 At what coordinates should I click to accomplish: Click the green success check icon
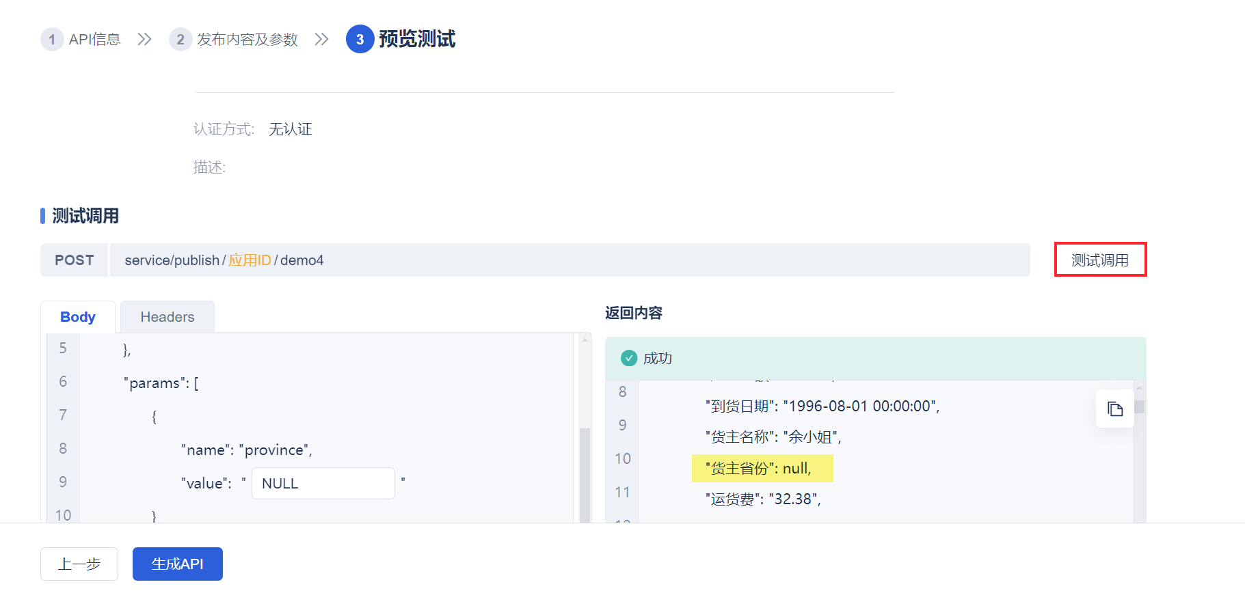(x=628, y=358)
